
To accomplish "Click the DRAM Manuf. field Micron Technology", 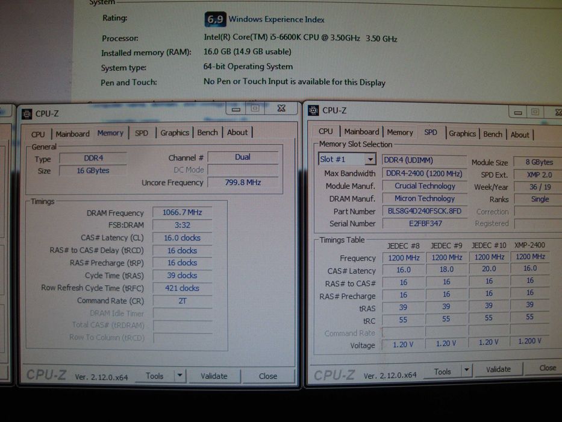I will tap(425, 198).
